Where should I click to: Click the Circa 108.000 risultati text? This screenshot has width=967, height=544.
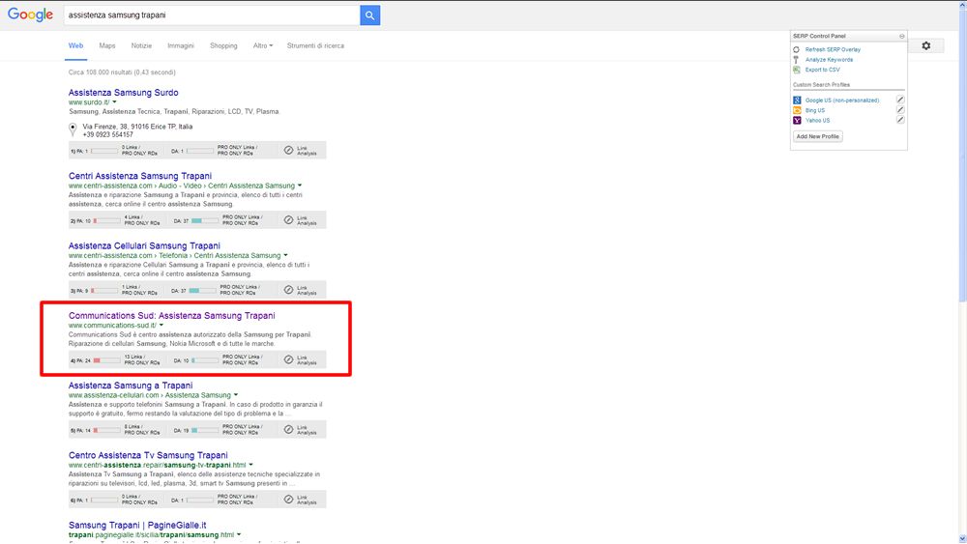point(122,72)
